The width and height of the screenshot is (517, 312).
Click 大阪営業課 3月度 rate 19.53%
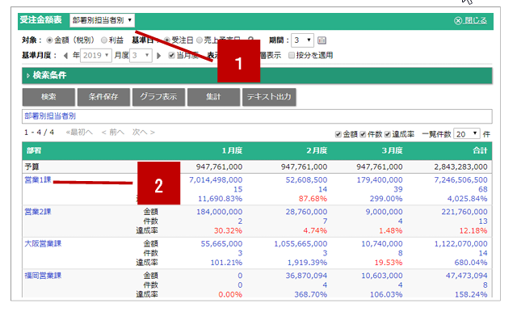388,263
